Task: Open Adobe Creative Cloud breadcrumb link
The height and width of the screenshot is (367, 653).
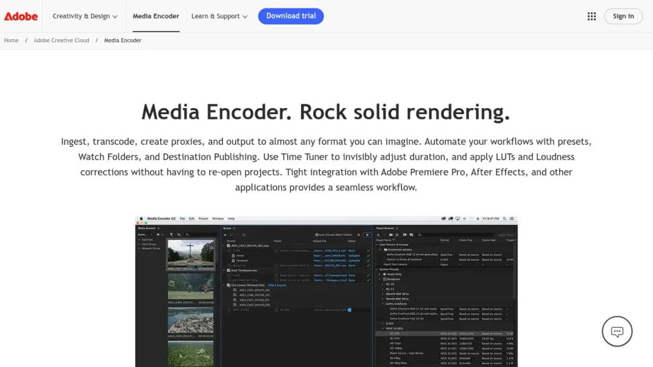Action: 61,40
